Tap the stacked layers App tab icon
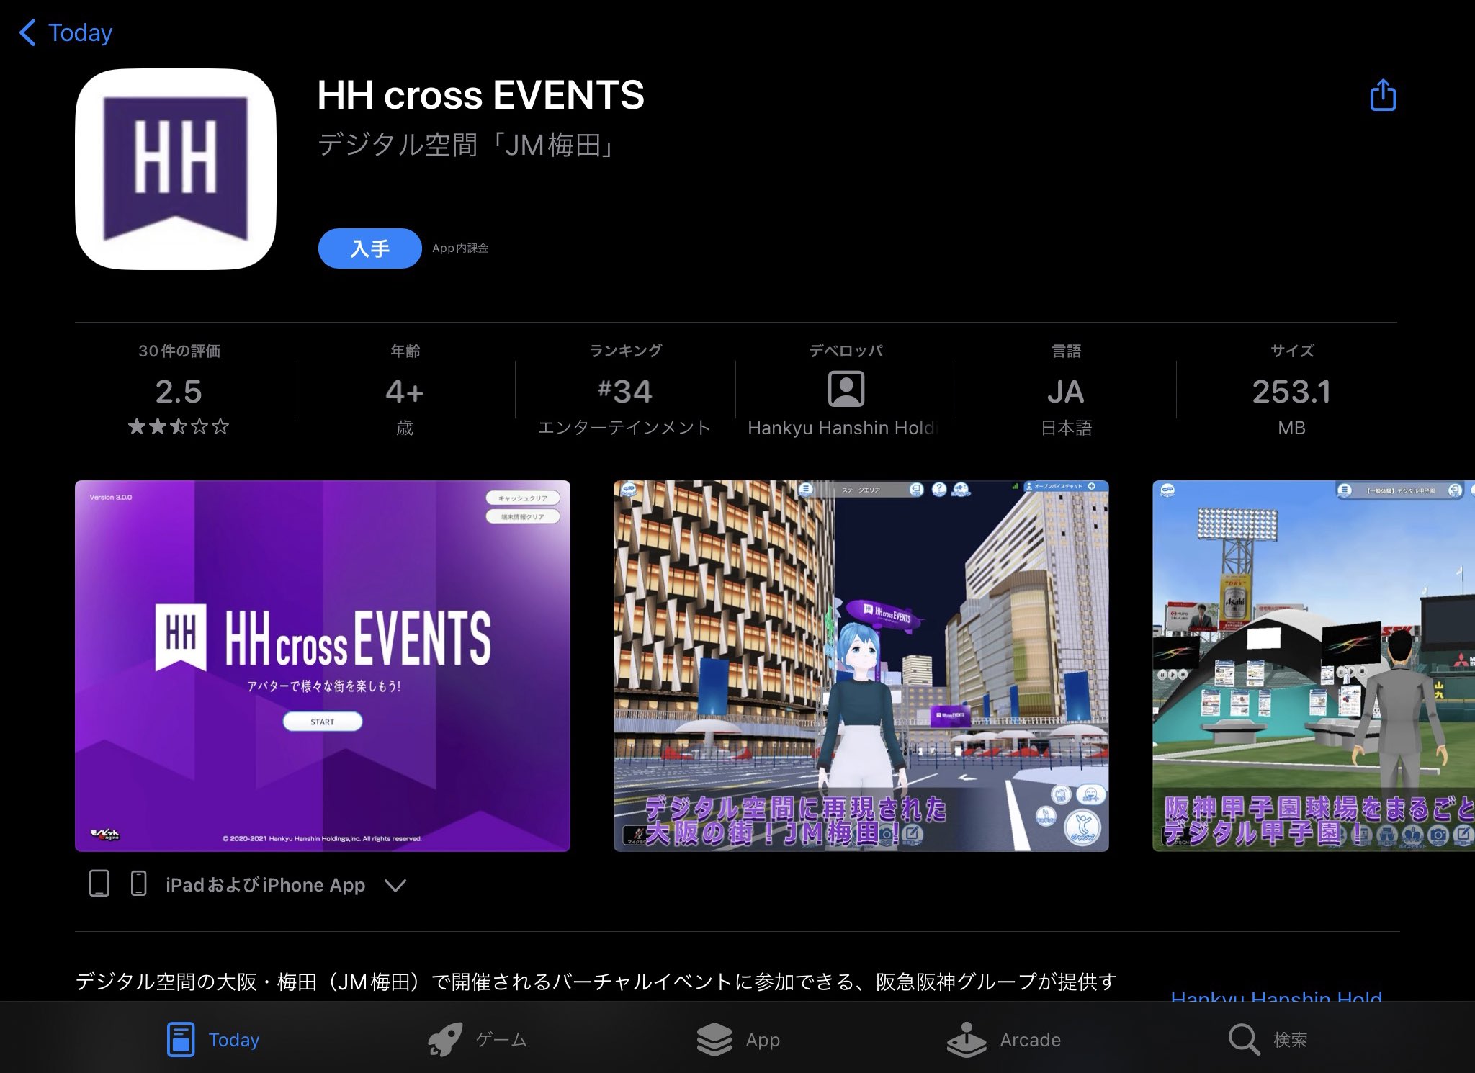The image size is (1475, 1073). [714, 1040]
